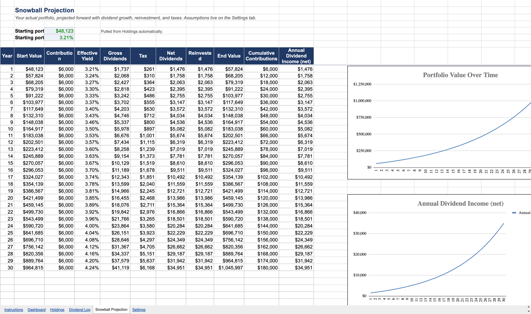The height and width of the screenshot is (314, 531).
Task: Switch to the Dashboard sheet tab
Action: (37, 310)
